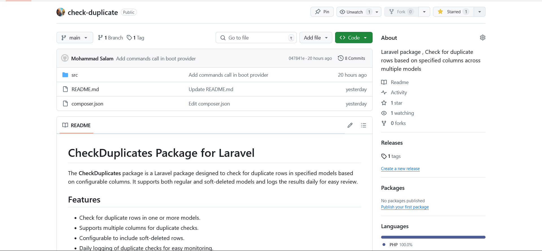Image resolution: width=542 pixels, height=251 pixels.
Task: Focus the Go to file search field
Action: pos(256,38)
